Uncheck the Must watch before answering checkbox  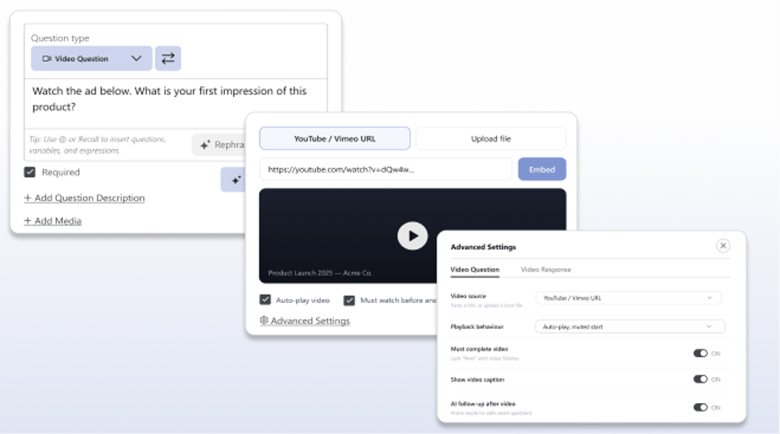(x=349, y=300)
